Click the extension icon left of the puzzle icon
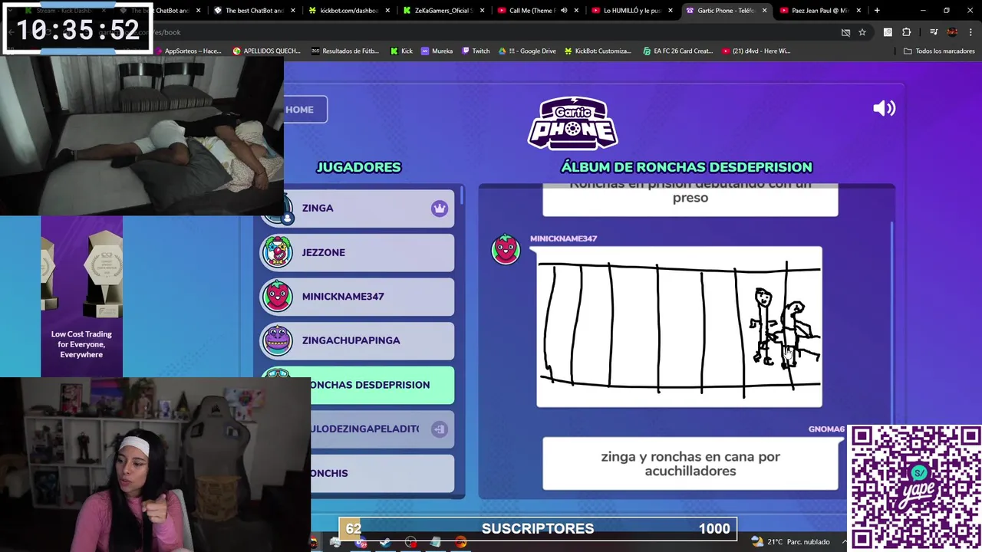 (888, 32)
